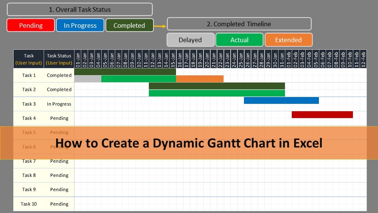Click the '1. Overall Task Status' heading box
378x213 pixels.
click(x=80, y=9)
